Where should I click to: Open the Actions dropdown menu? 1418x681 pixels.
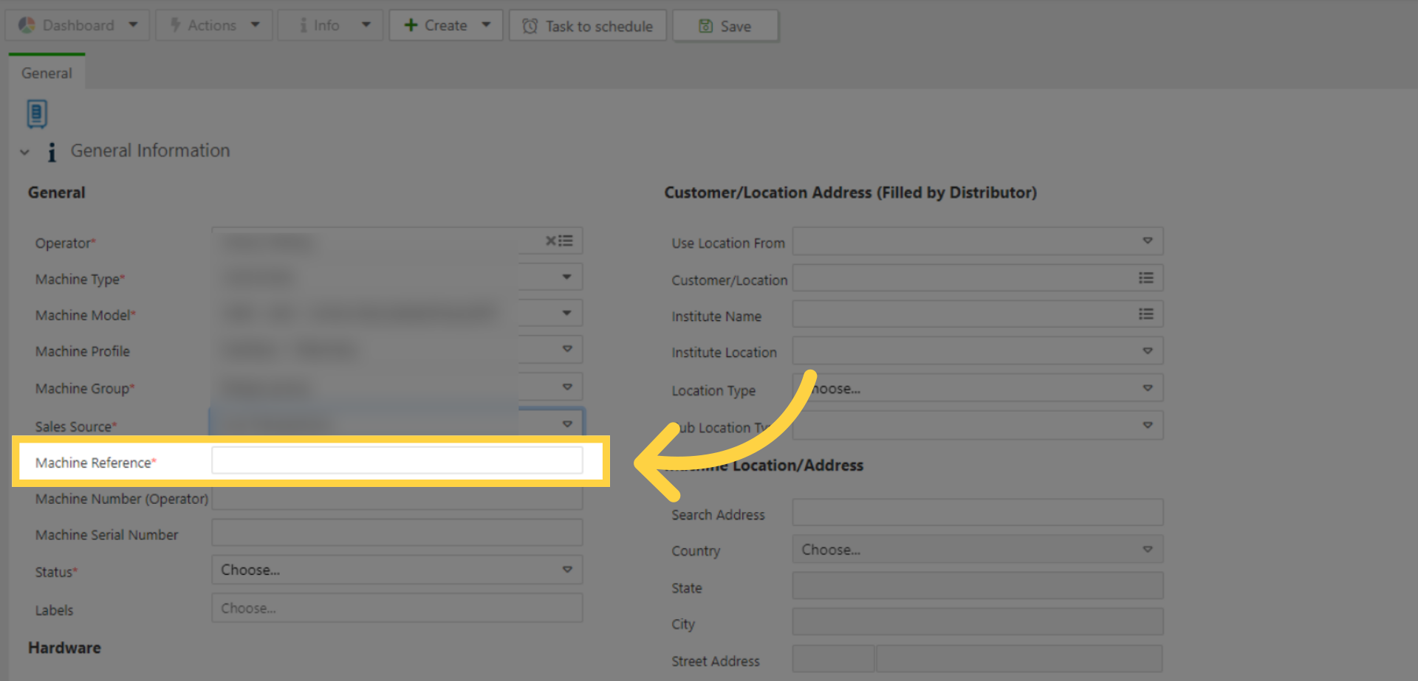[214, 25]
